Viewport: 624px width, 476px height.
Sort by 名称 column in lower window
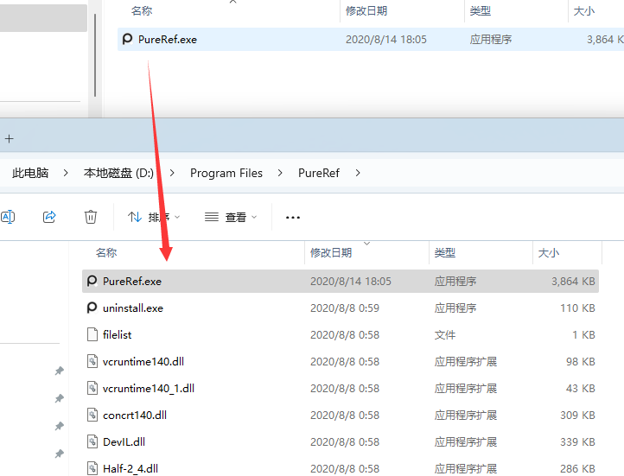click(x=106, y=253)
